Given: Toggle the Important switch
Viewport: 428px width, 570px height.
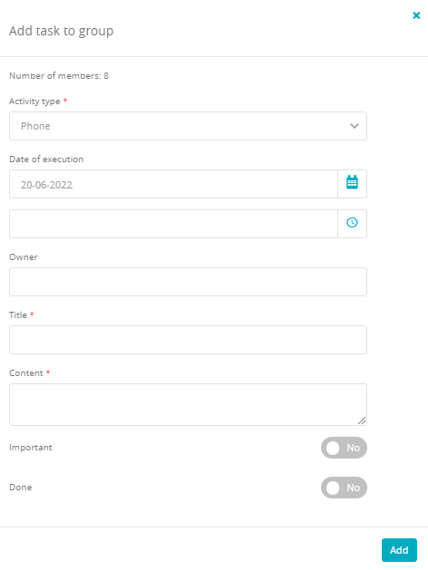Looking at the screenshot, I should [x=344, y=448].
